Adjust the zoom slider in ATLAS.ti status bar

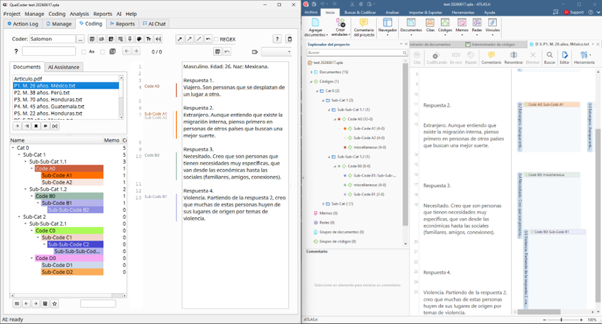click(x=561, y=319)
